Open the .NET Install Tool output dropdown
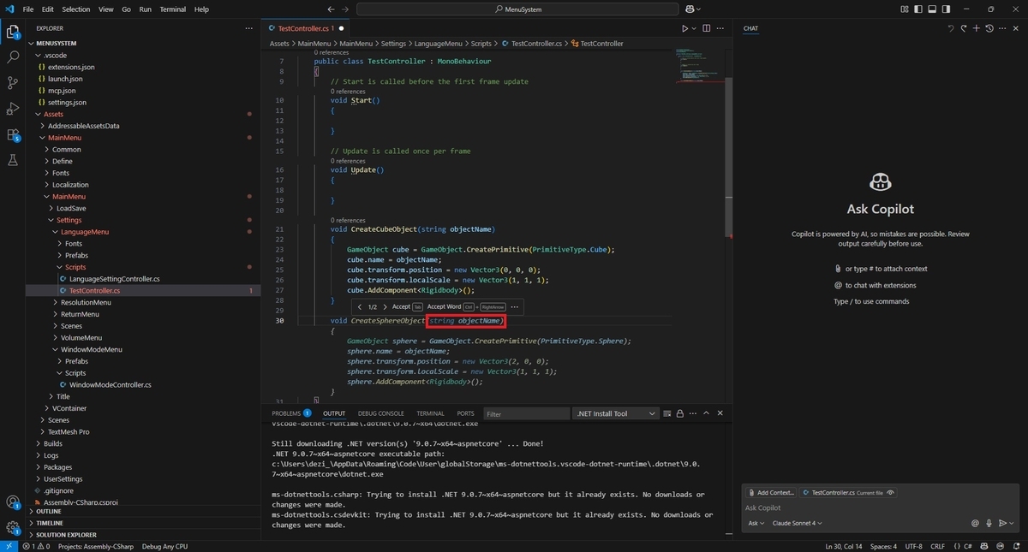 click(x=615, y=413)
